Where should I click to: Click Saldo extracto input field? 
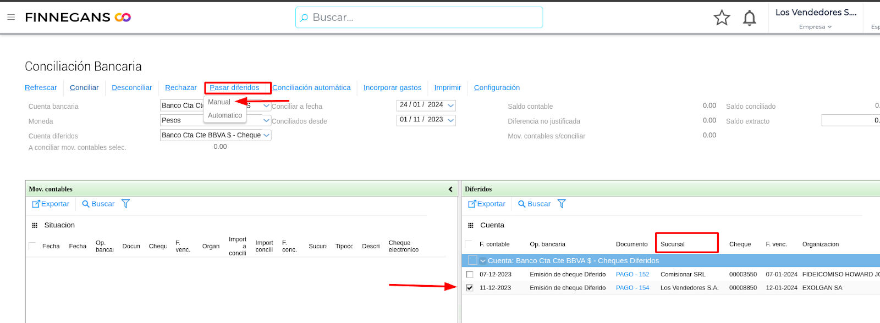pyautogui.click(x=851, y=120)
